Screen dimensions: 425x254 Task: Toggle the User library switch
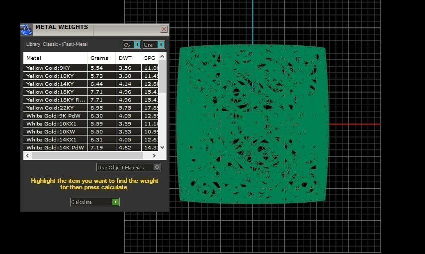click(x=154, y=44)
